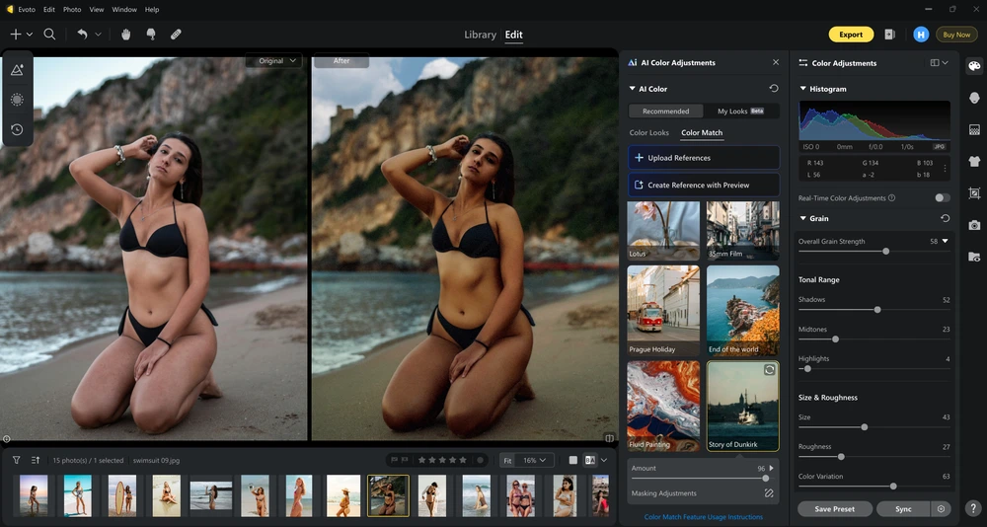The height and width of the screenshot is (527, 987).
Task: Expand the add photos dropdown arrow
Action: coord(29,35)
